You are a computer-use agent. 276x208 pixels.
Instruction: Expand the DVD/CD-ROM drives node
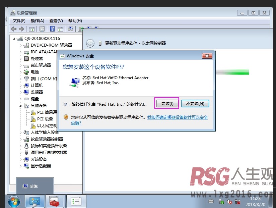coord(20,45)
